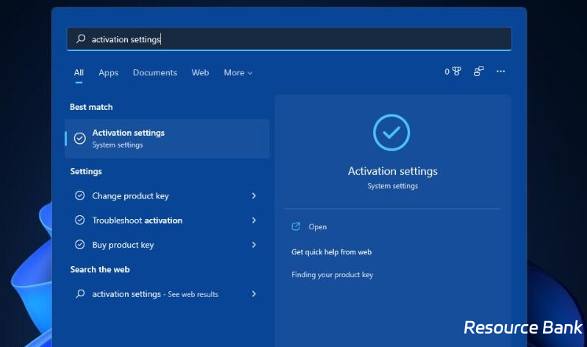Select the Web filter tab
Image resolution: width=587 pixels, height=347 pixels.
click(x=200, y=72)
